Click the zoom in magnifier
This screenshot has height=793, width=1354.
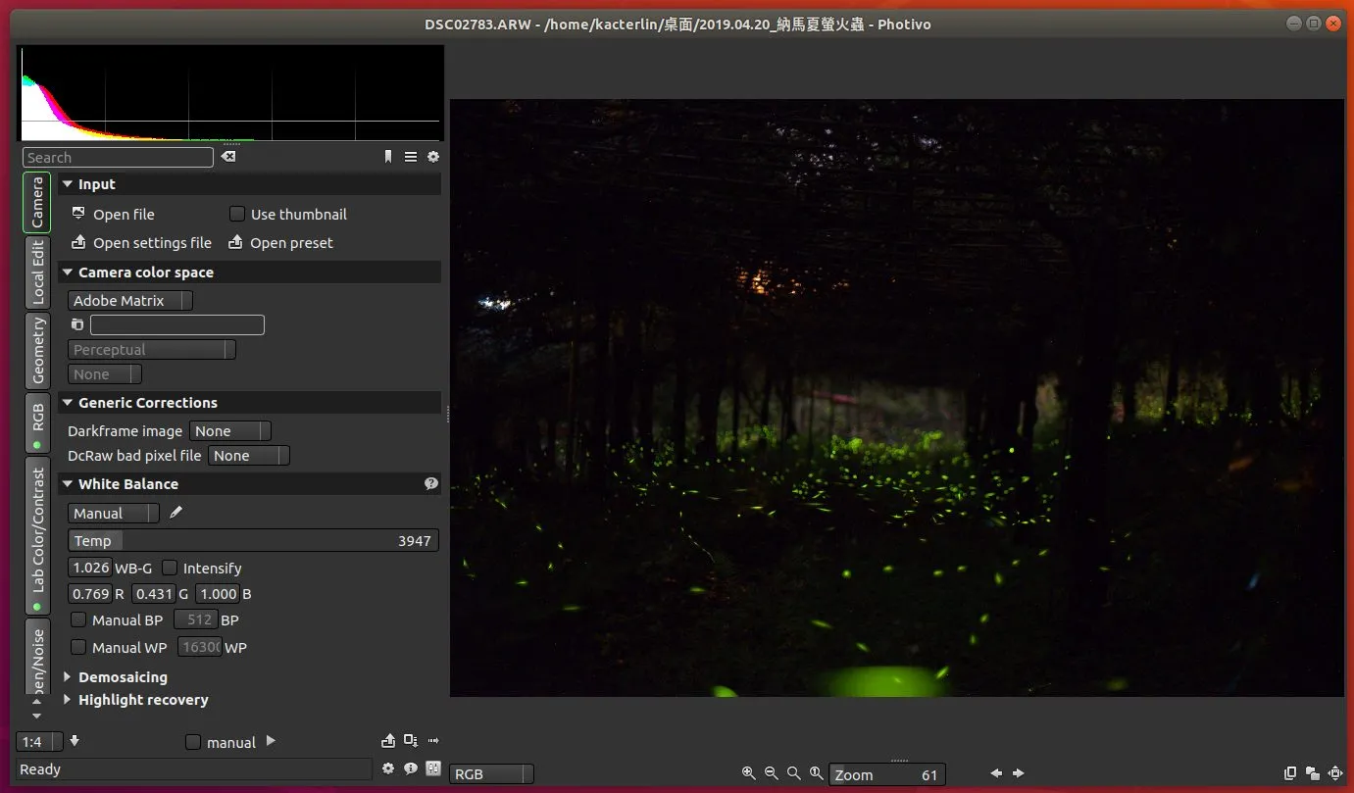click(749, 773)
